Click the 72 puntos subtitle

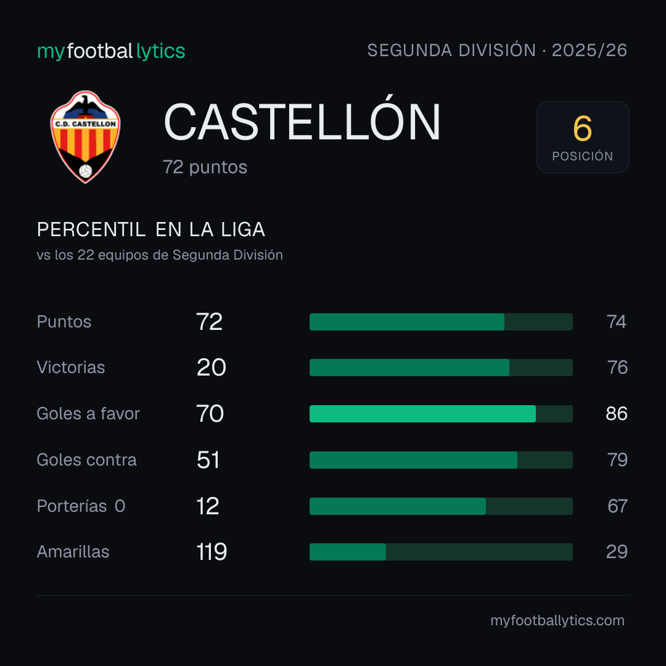[205, 167]
